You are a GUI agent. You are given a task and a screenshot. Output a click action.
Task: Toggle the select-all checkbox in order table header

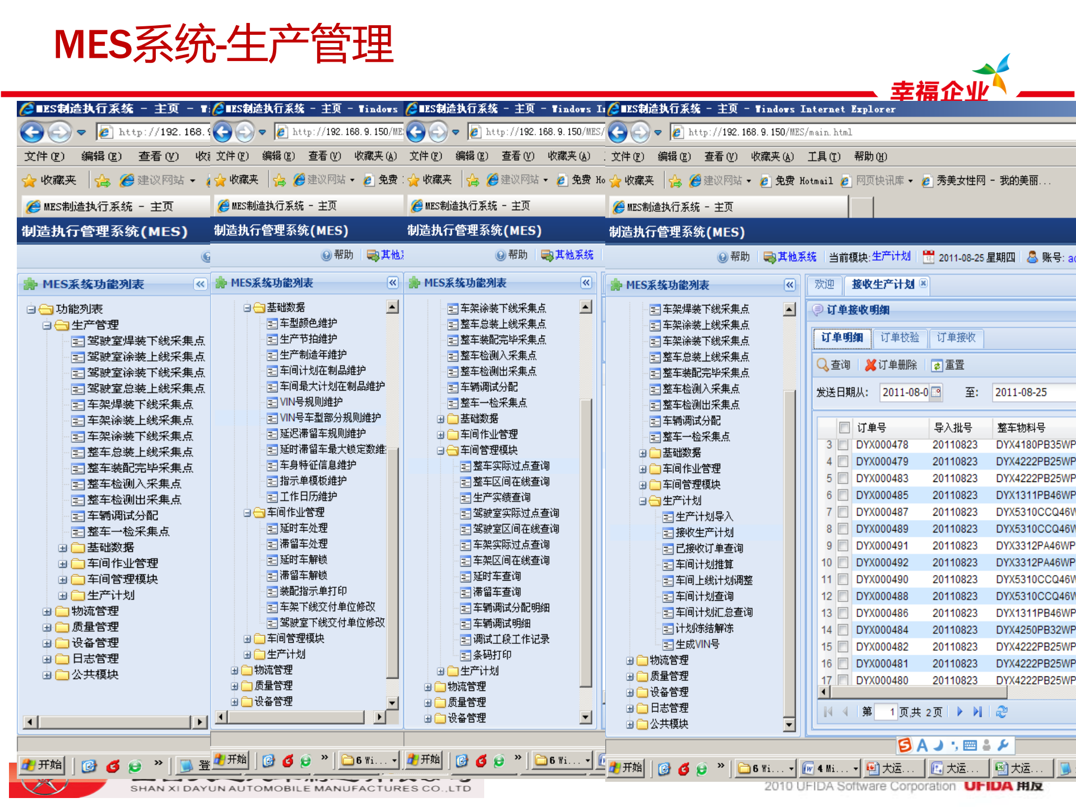pyautogui.click(x=845, y=427)
